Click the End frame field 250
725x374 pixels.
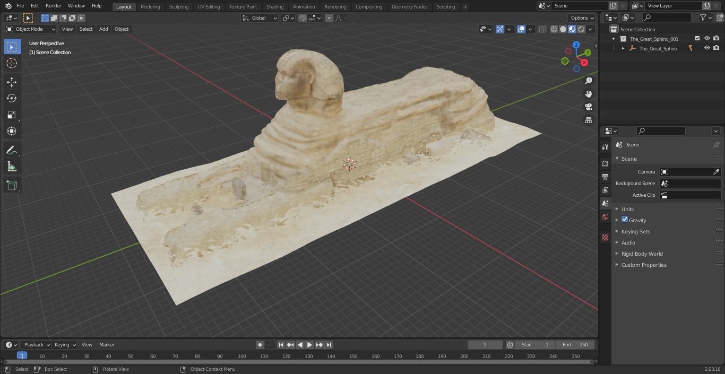[x=575, y=345]
